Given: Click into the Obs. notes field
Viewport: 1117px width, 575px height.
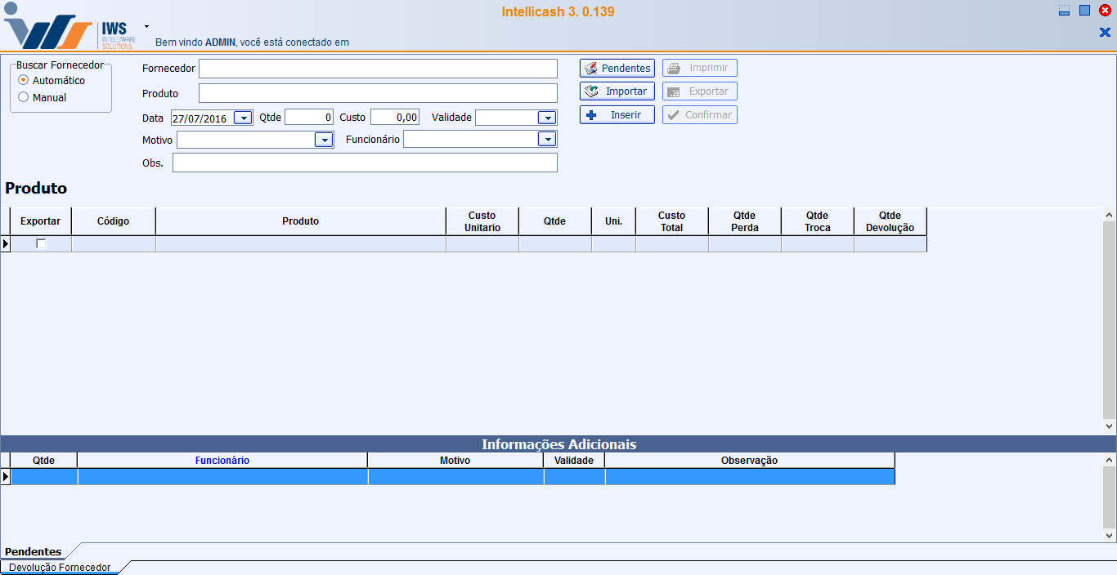Looking at the screenshot, I should pos(365,163).
